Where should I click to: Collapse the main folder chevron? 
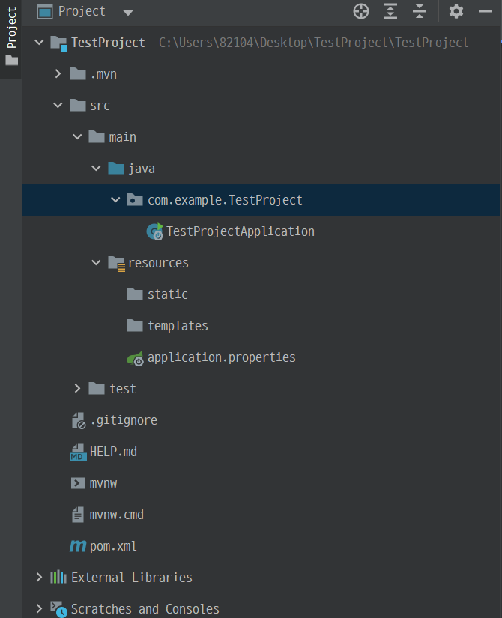pyautogui.click(x=77, y=137)
